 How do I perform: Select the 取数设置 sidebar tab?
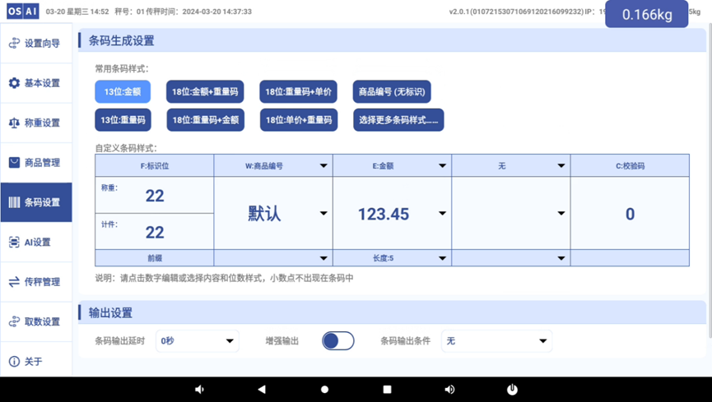coord(35,321)
